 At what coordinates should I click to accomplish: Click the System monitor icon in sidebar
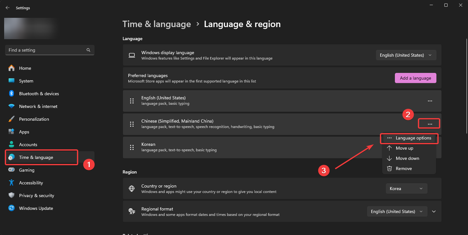pyautogui.click(x=11, y=81)
